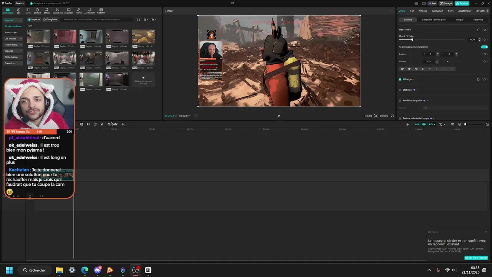Viewport: 492px width, 277px height.
Task: Open the Filtres panel
Action: (79, 11)
